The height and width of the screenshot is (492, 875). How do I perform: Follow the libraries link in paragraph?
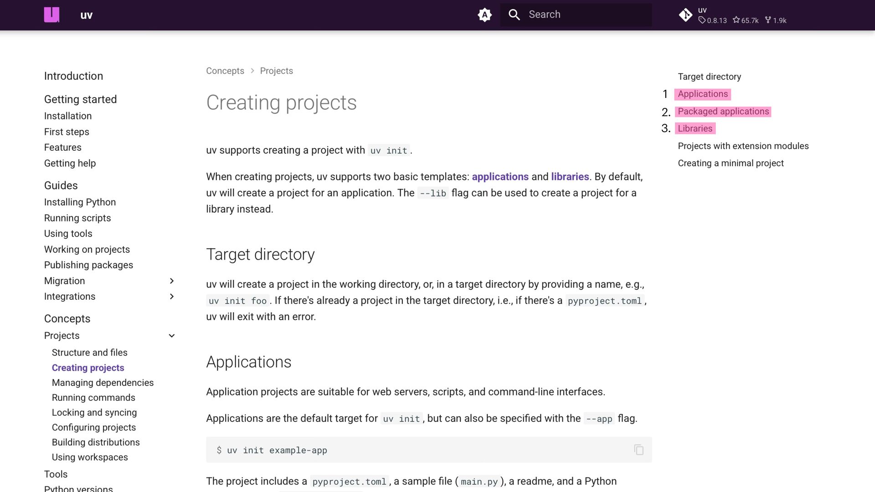point(570,177)
